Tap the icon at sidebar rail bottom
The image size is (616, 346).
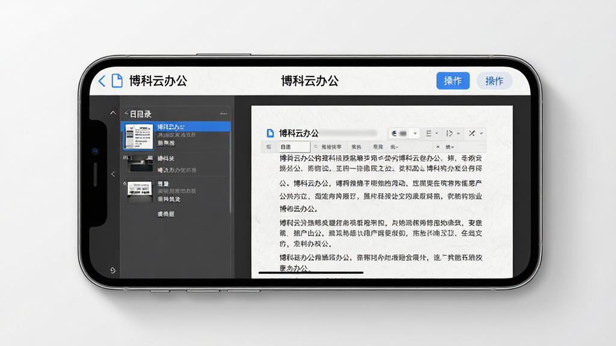pyautogui.click(x=112, y=270)
